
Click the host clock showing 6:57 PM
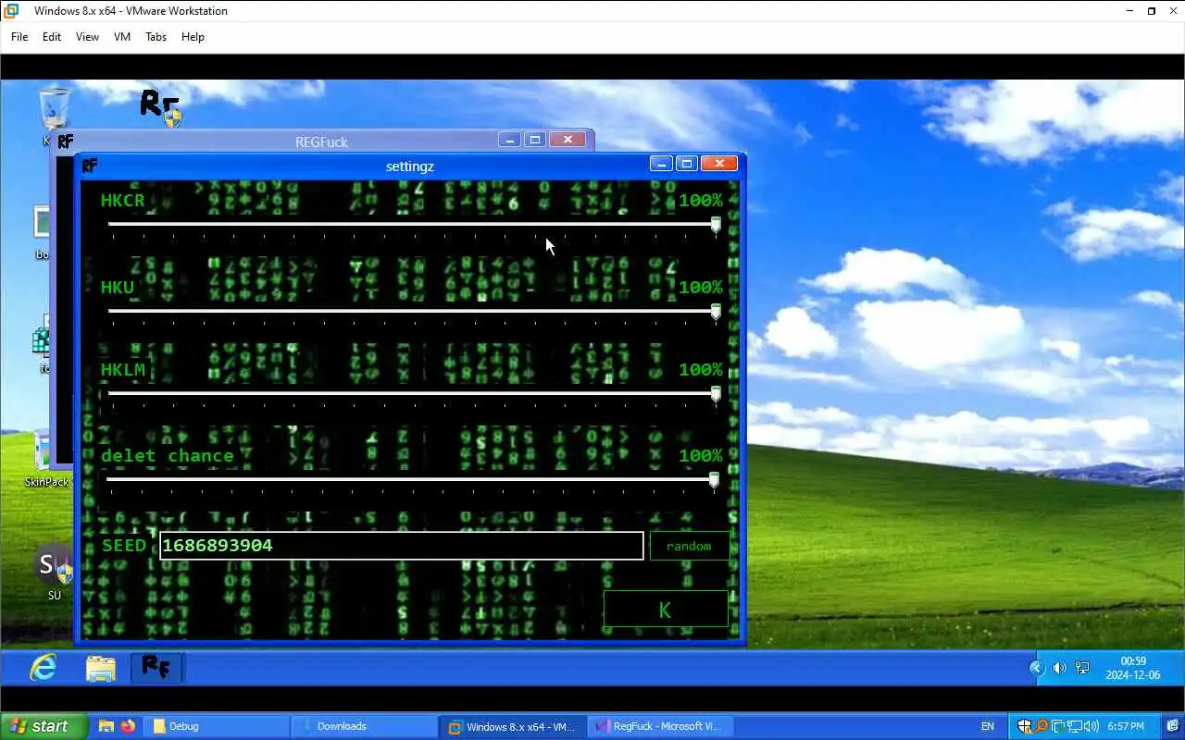1125,726
